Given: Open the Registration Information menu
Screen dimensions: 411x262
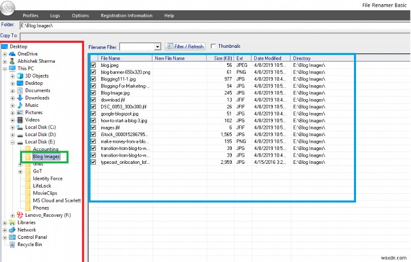Looking at the screenshot, I should (126, 15).
